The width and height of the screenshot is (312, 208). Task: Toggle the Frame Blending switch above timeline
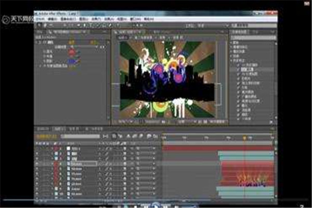click(x=135, y=136)
